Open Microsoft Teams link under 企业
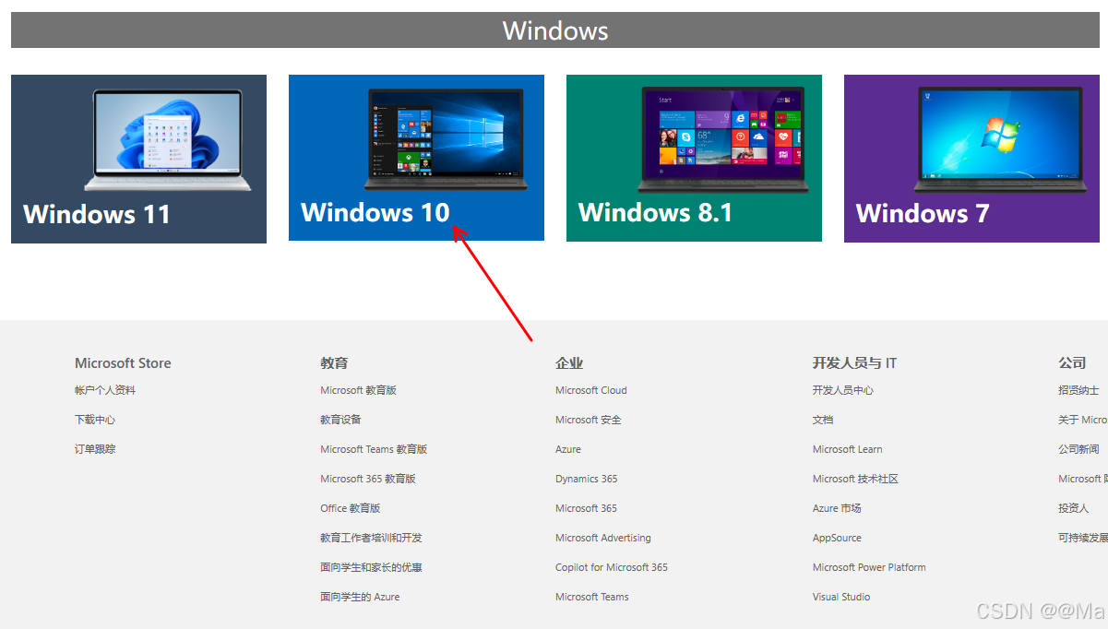The width and height of the screenshot is (1108, 629). tap(592, 597)
